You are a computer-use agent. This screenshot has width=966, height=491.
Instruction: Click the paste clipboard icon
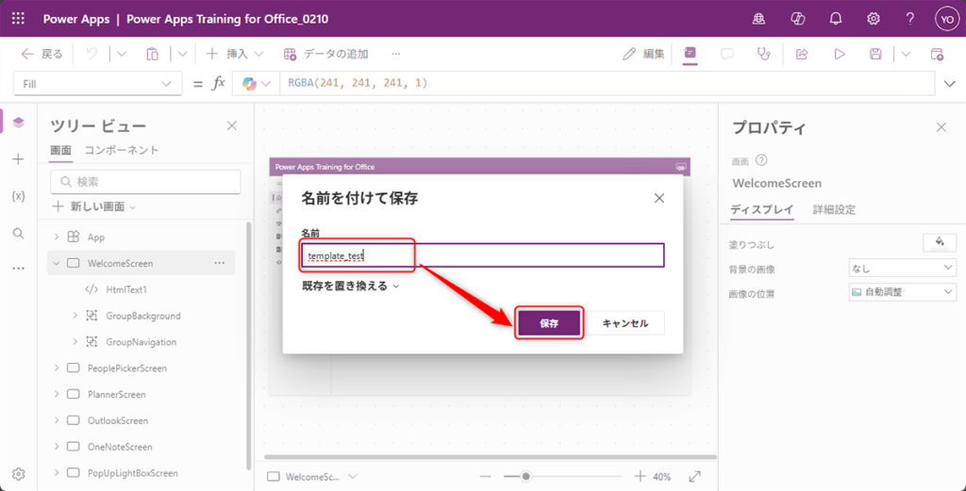coord(152,54)
